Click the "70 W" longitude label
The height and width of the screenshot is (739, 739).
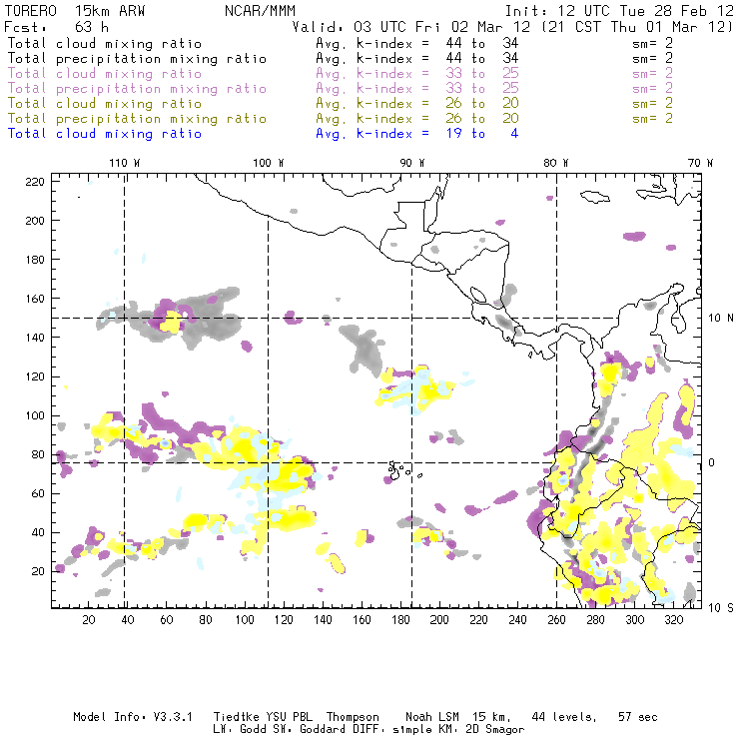click(700, 163)
